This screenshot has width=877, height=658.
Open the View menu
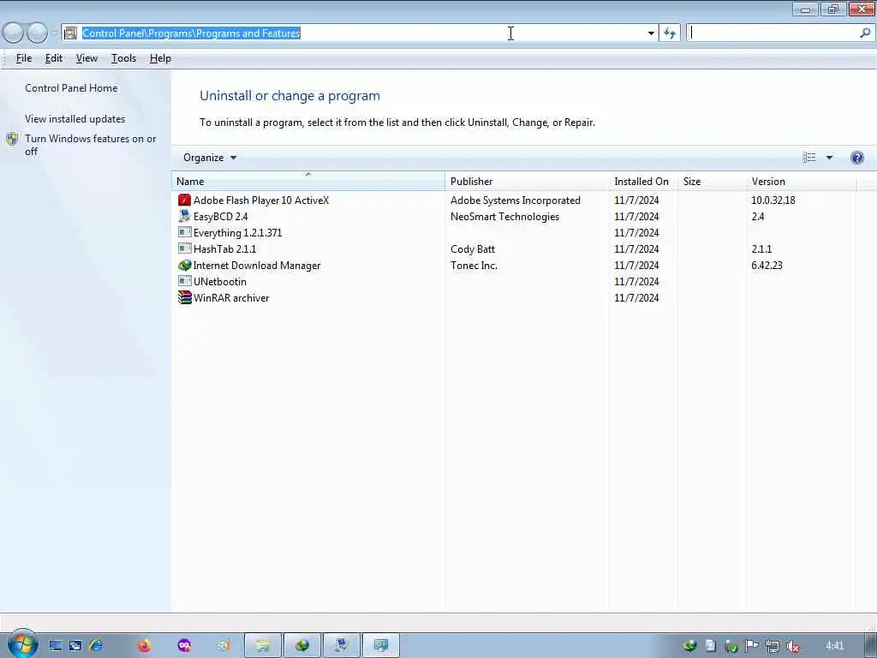(87, 58)
